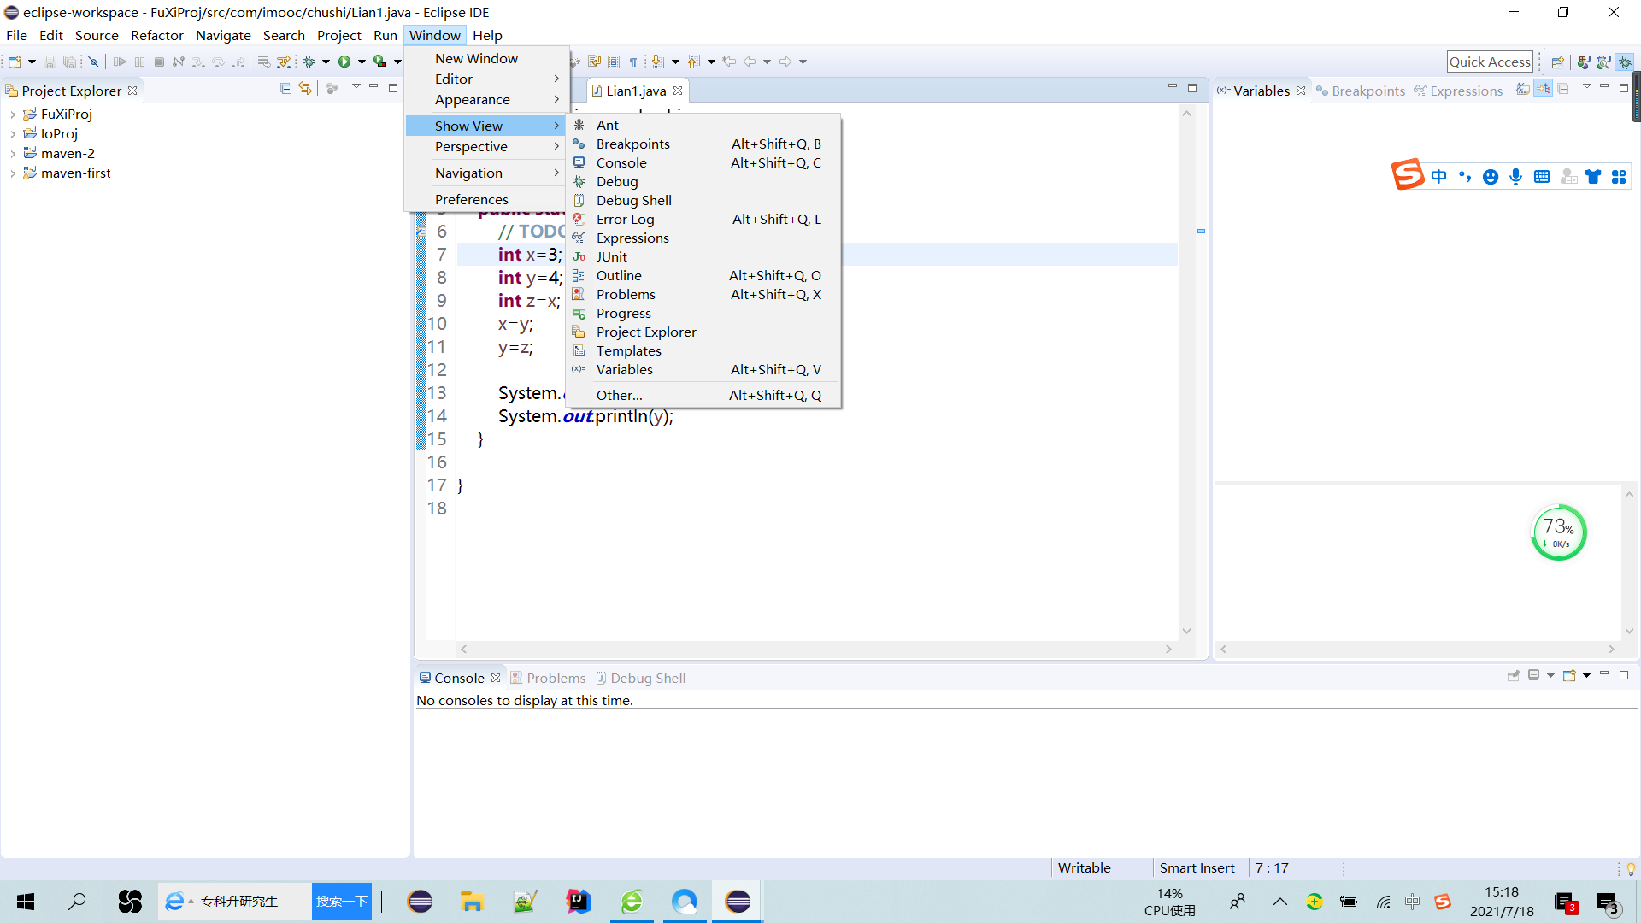
Task: Open the Run button dropdown arrow
Action: (362, 62)
